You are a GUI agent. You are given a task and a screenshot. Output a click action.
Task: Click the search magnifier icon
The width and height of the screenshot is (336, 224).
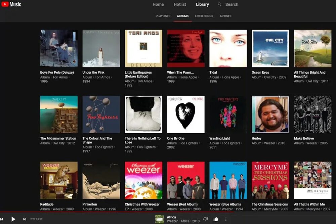219,4
